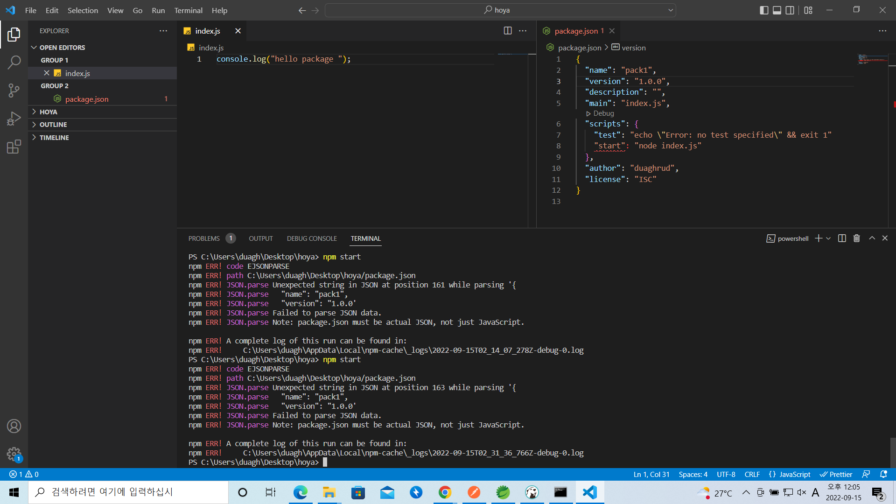
Task: Click the Prettier status bar item
Action: coord(836,474)
